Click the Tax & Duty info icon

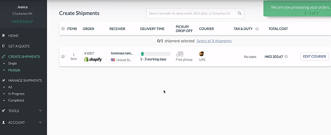[257, 29]
